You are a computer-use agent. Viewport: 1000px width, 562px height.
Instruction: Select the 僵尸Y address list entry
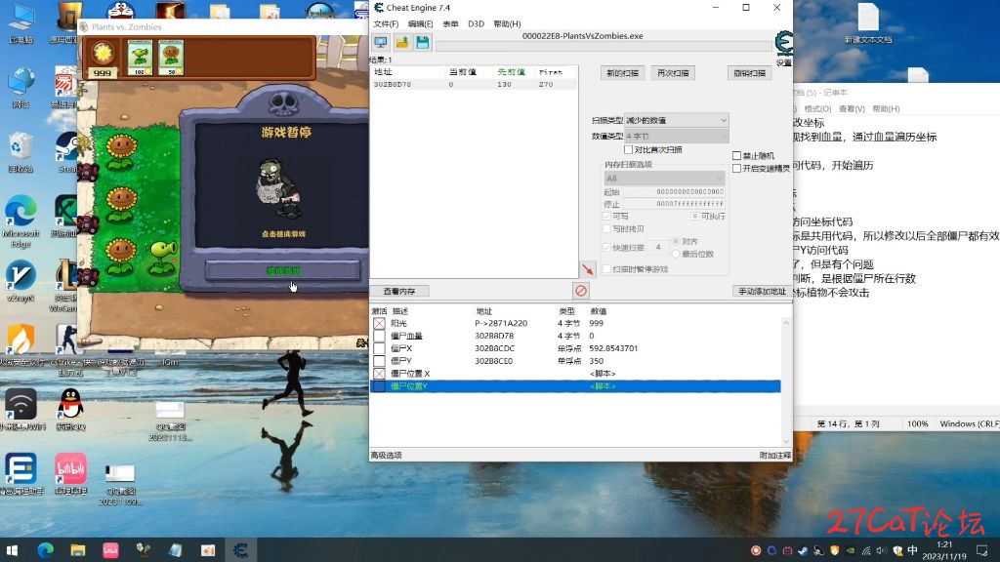(575, 361)
